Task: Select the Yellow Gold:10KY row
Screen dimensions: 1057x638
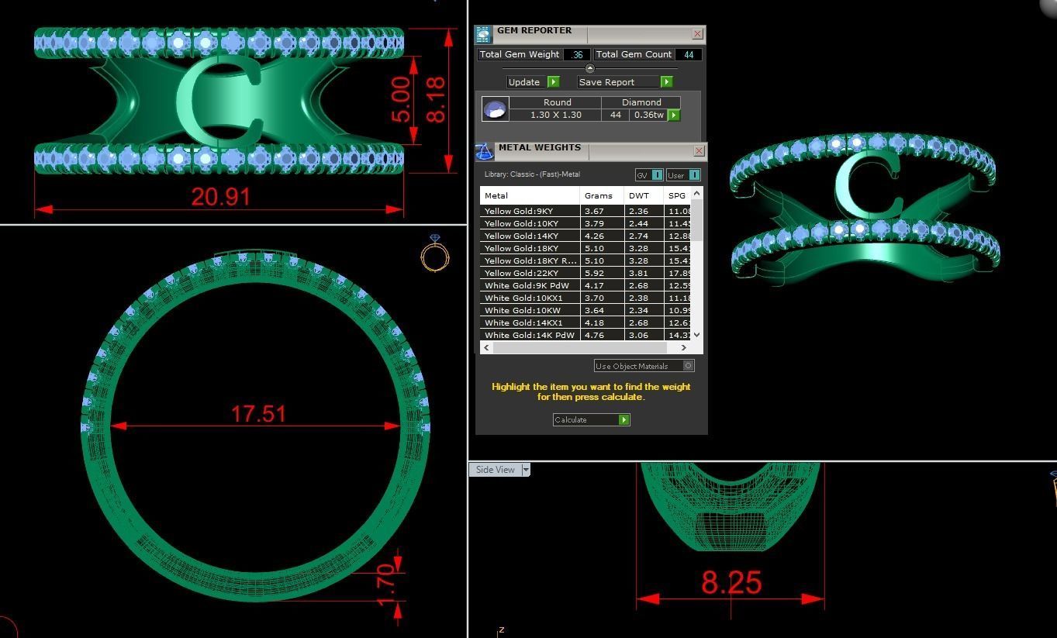Action: coord(585,223)
